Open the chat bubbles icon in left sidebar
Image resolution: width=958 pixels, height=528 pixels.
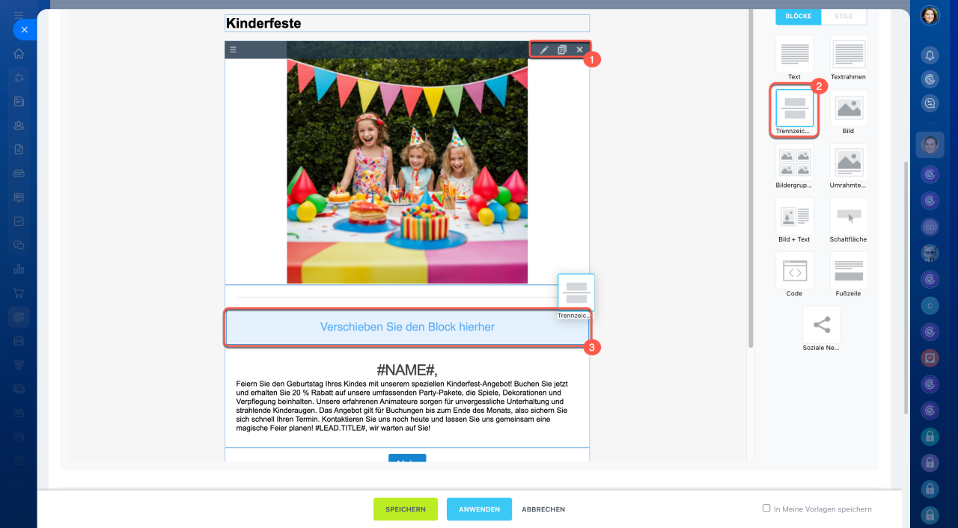[x=19, y=245]
